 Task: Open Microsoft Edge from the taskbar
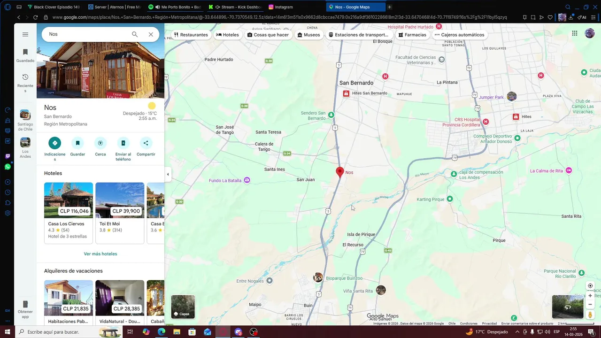[161, 332]
